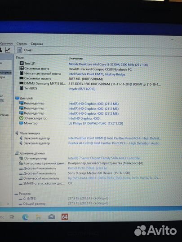182x242 pixels.
Task: Click the Значение column header
Action: 75,58
